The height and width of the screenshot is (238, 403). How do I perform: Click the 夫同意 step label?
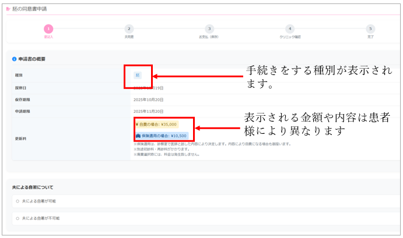coord(129,37)
